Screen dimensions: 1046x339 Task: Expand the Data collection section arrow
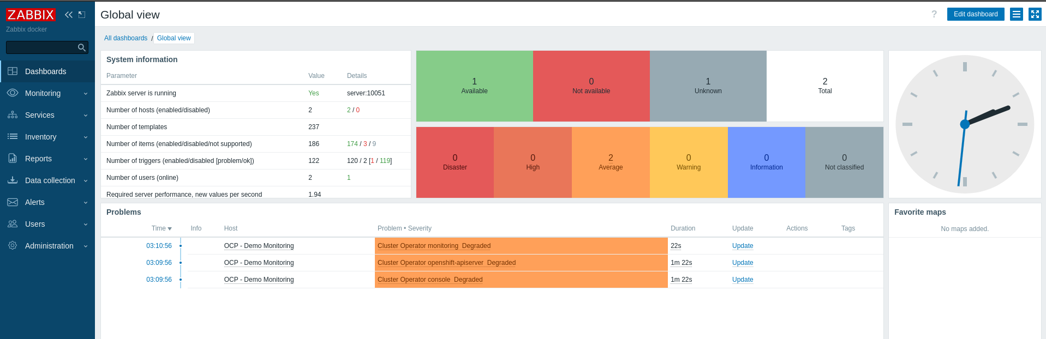[x=86, y=181]
